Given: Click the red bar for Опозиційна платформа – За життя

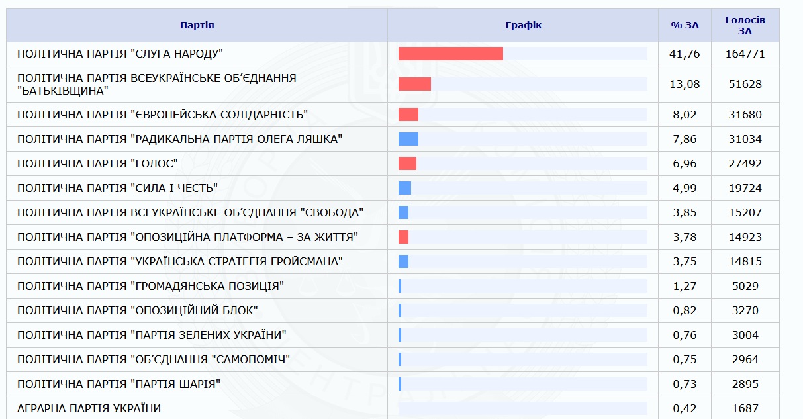Looking at the screenshot, I should (x=403, y=237).
